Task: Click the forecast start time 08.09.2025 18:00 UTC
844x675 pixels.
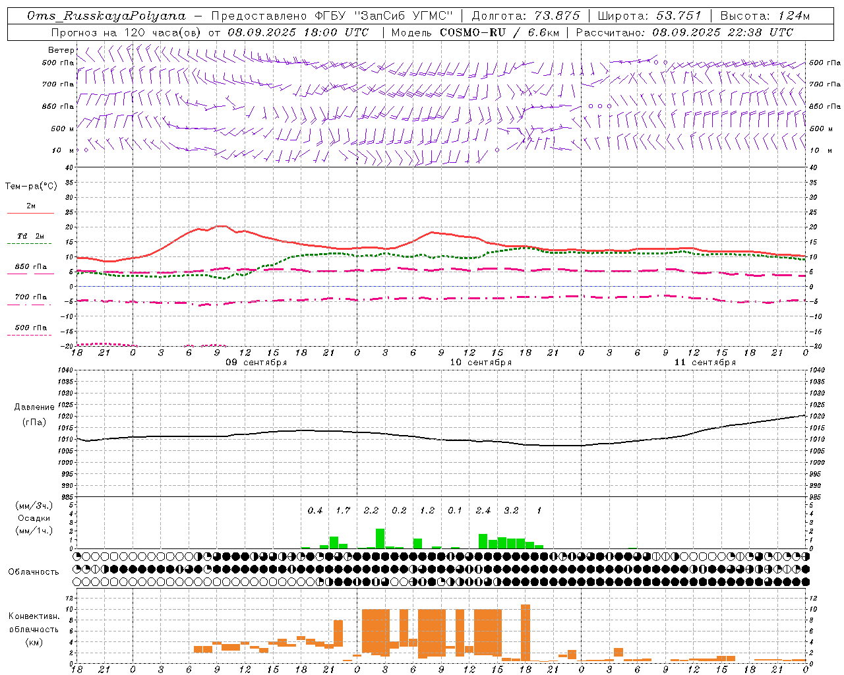Action: click(x=298, y=32)
